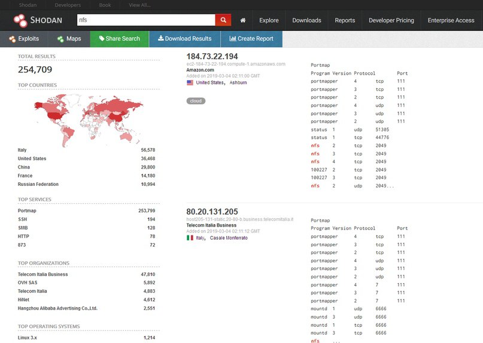Filter by HiNet organization
The image size is (483, 343).
pos(23,299)
